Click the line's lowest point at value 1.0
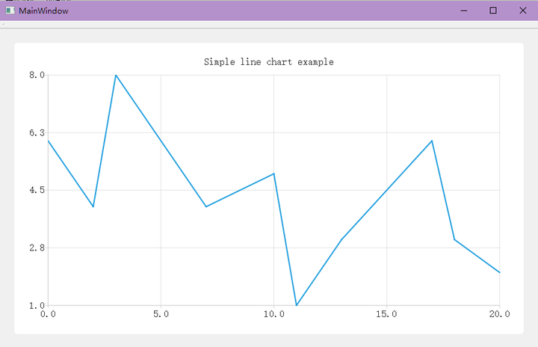The height and width of the screenshot is (347, 538). click(297, 304)
